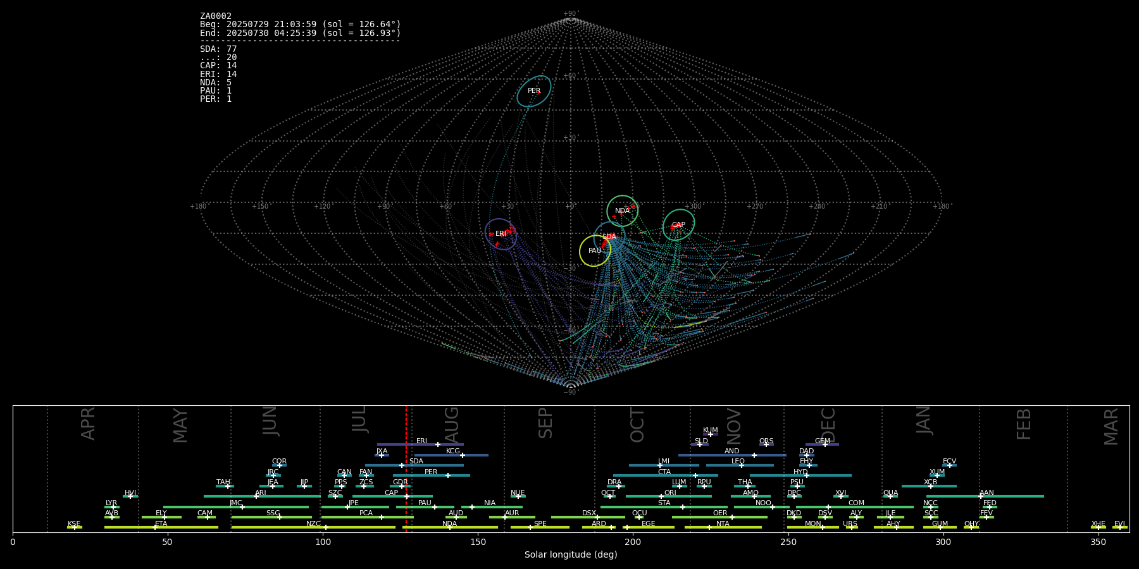Select the QUA shower bar in timeline
The image size is (1139, 569).
890,496
